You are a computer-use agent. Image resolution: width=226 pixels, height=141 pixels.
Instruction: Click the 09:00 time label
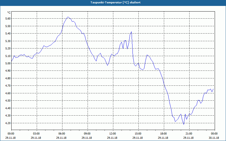click(x=88, y=134)
